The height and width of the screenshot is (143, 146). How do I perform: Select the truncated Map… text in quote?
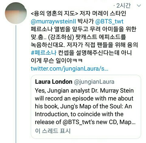127,122
